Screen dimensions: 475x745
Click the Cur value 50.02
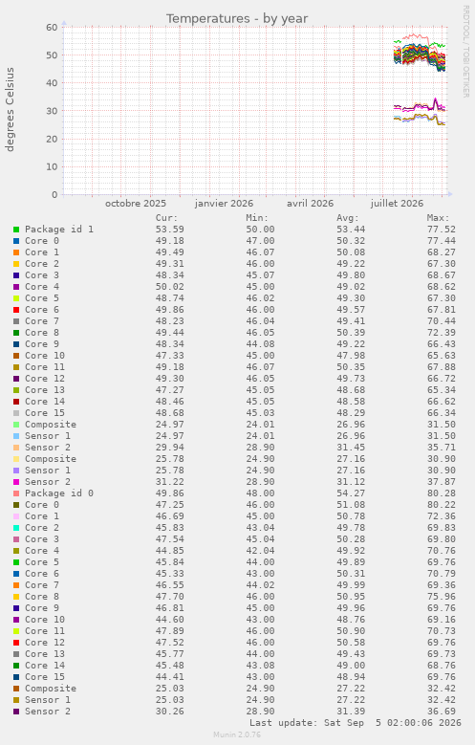(169, 287)
